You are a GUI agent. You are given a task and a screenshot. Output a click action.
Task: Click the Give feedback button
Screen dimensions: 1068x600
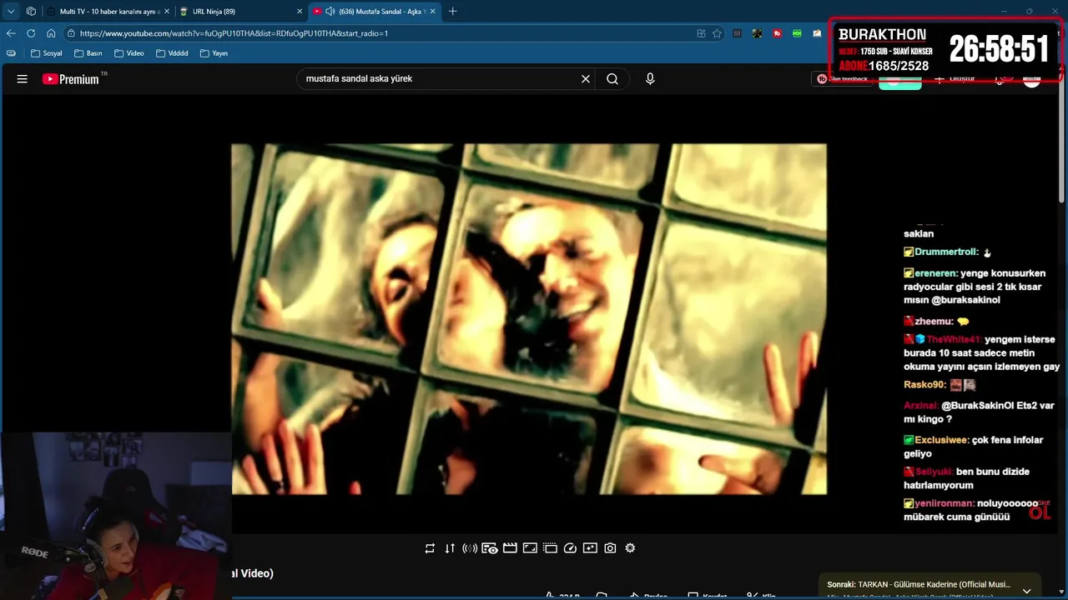coord(843,79)
